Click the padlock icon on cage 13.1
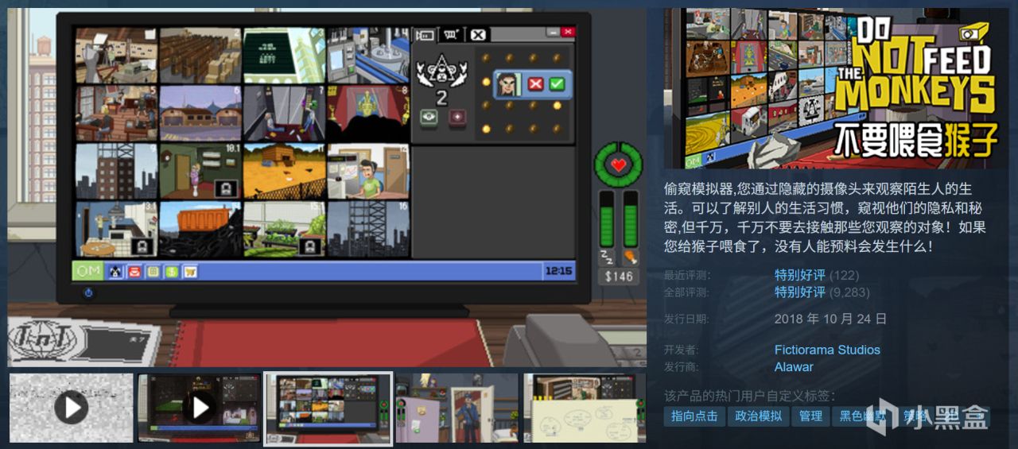Screen dimensions: 1018x449 pyautogui.click(x=143, y=246)
